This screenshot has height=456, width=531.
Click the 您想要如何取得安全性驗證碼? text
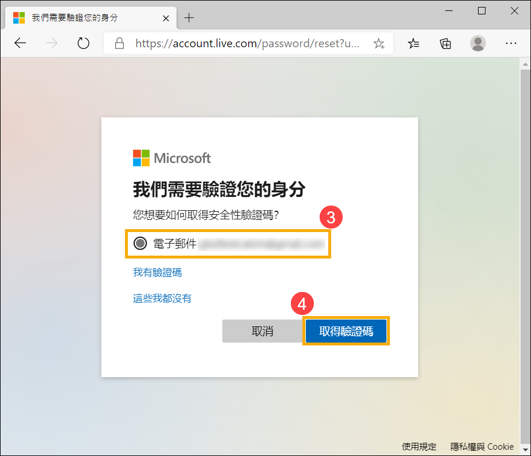pos(206,215)
